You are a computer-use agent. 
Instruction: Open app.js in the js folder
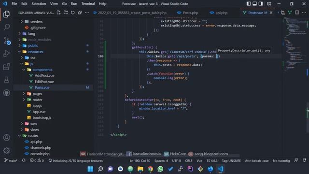(x=37, y=106)
